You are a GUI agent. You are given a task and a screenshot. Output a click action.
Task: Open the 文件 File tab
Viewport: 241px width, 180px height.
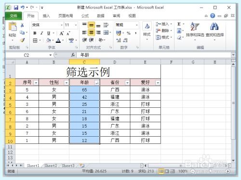click(x=13, y=16)
